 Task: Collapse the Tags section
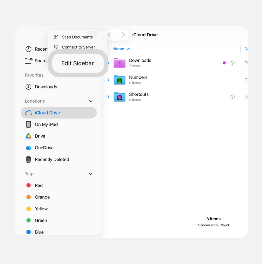click(91, 174)
